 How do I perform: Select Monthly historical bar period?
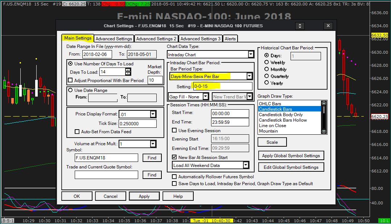tap(267, 69)
